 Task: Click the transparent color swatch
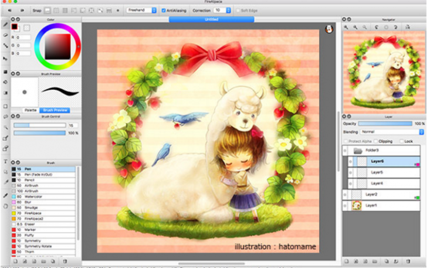click(26, 28)
